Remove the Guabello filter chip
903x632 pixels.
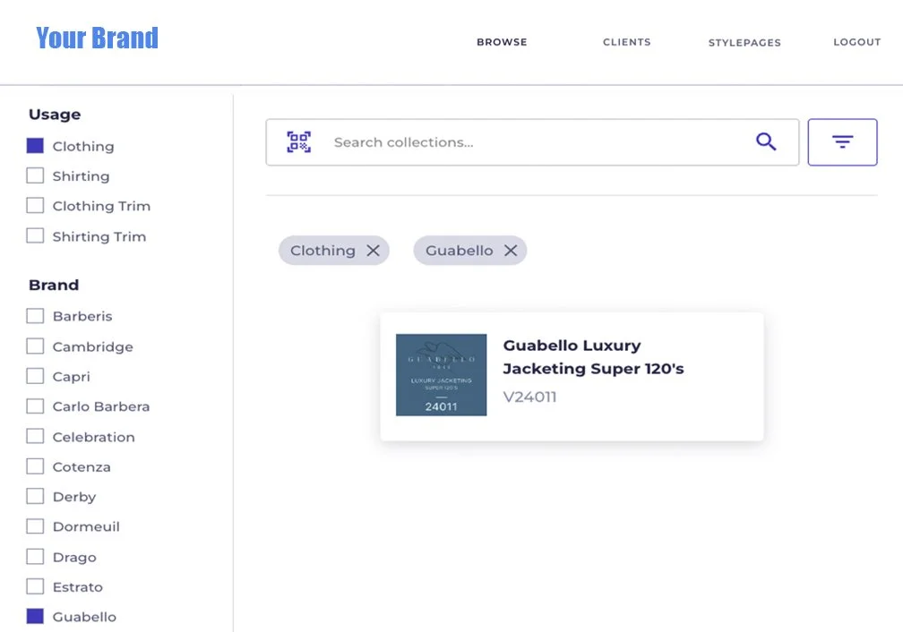[x=511, y=251]
